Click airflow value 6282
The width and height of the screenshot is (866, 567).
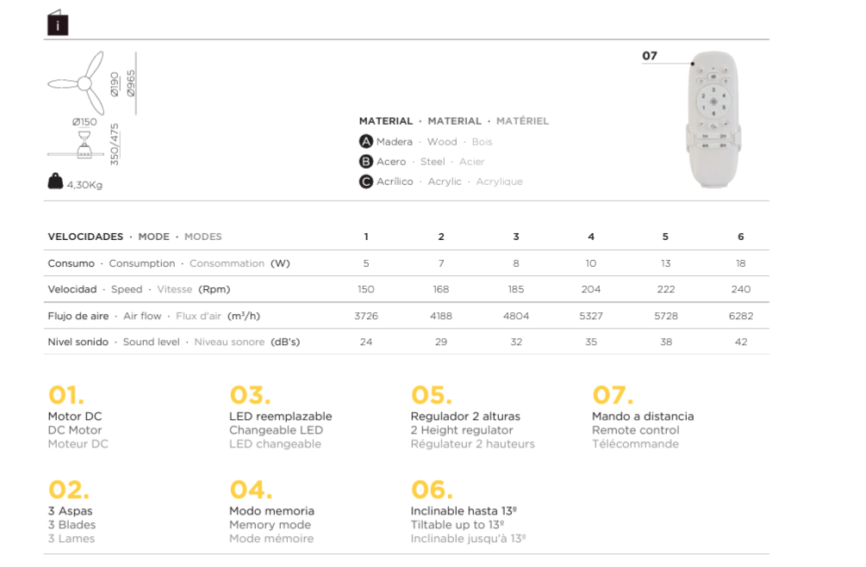coord(741,316)
